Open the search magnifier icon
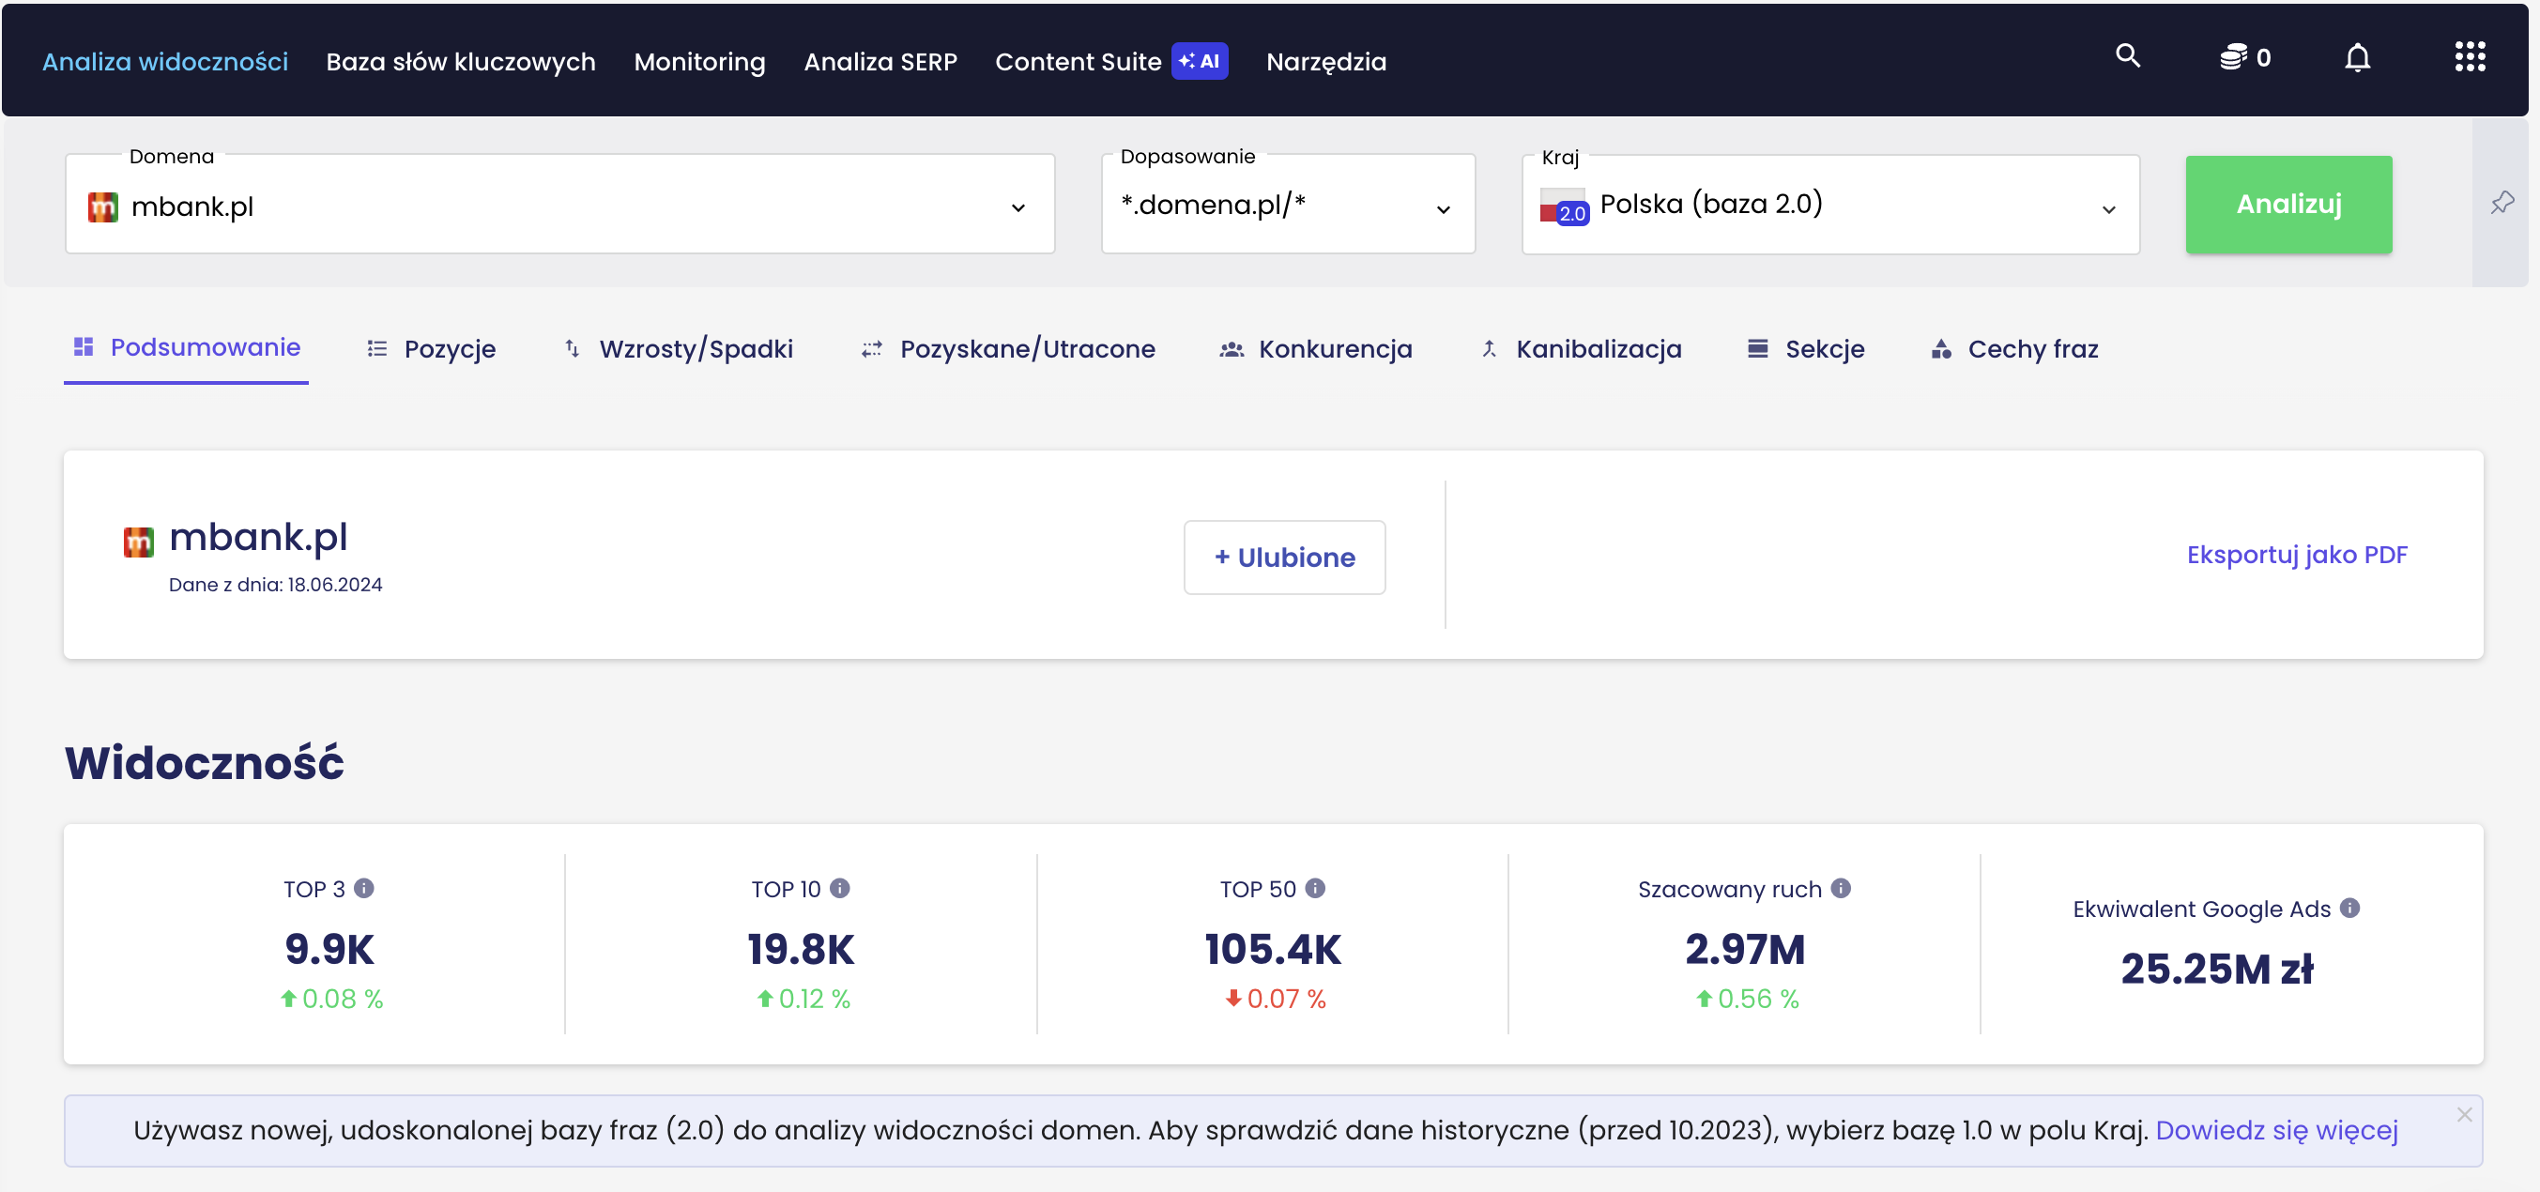 2128,57
